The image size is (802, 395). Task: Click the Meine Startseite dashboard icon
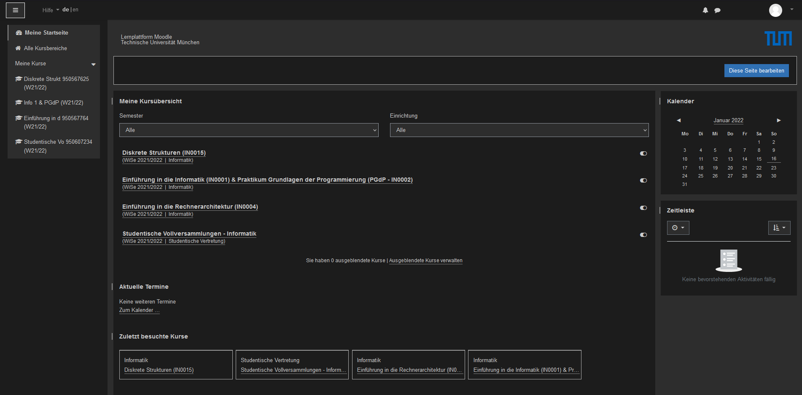click(x=19, y=32)
